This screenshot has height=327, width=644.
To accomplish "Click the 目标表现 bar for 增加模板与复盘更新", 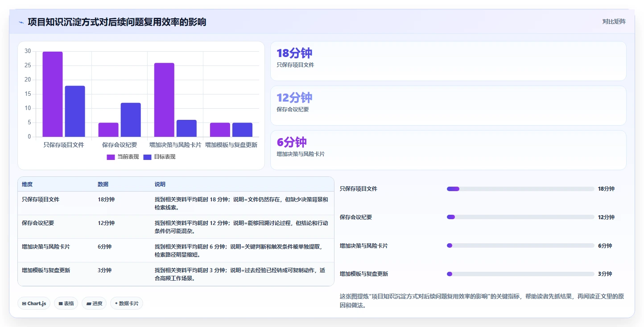I will 242,130.
